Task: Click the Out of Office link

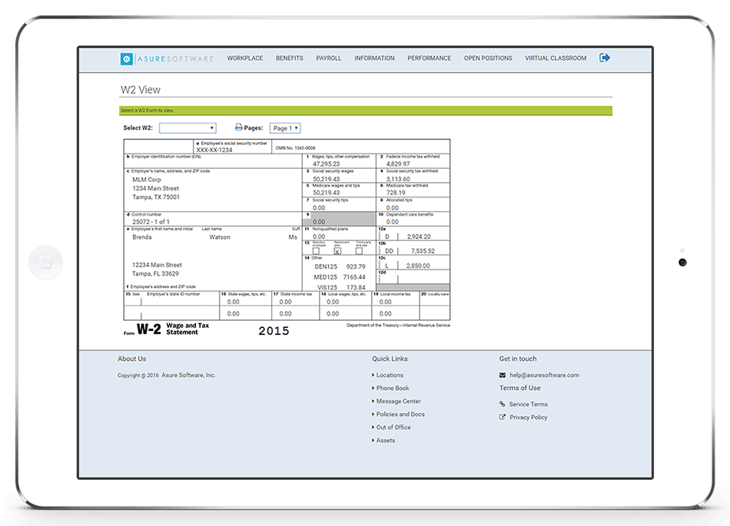Action: click(x=393, y=427)
